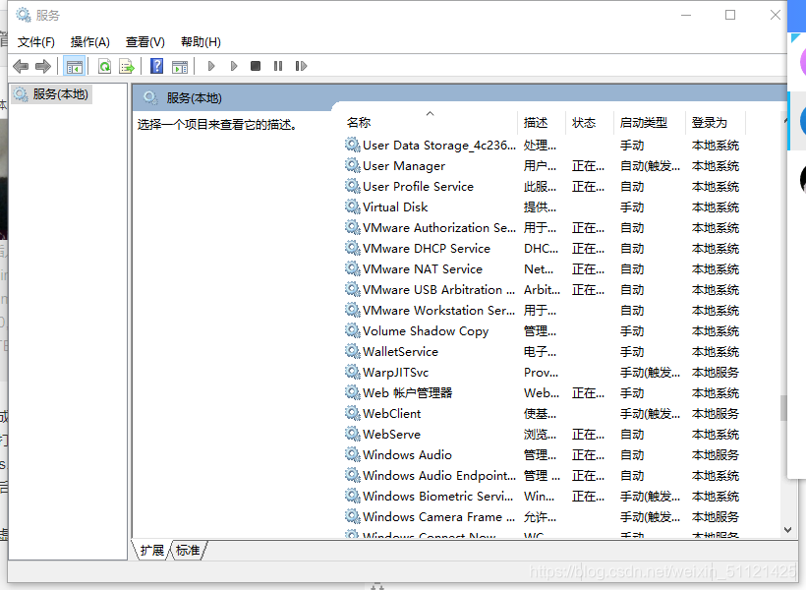Click the gear icon in 服务(本地) header

150,97
